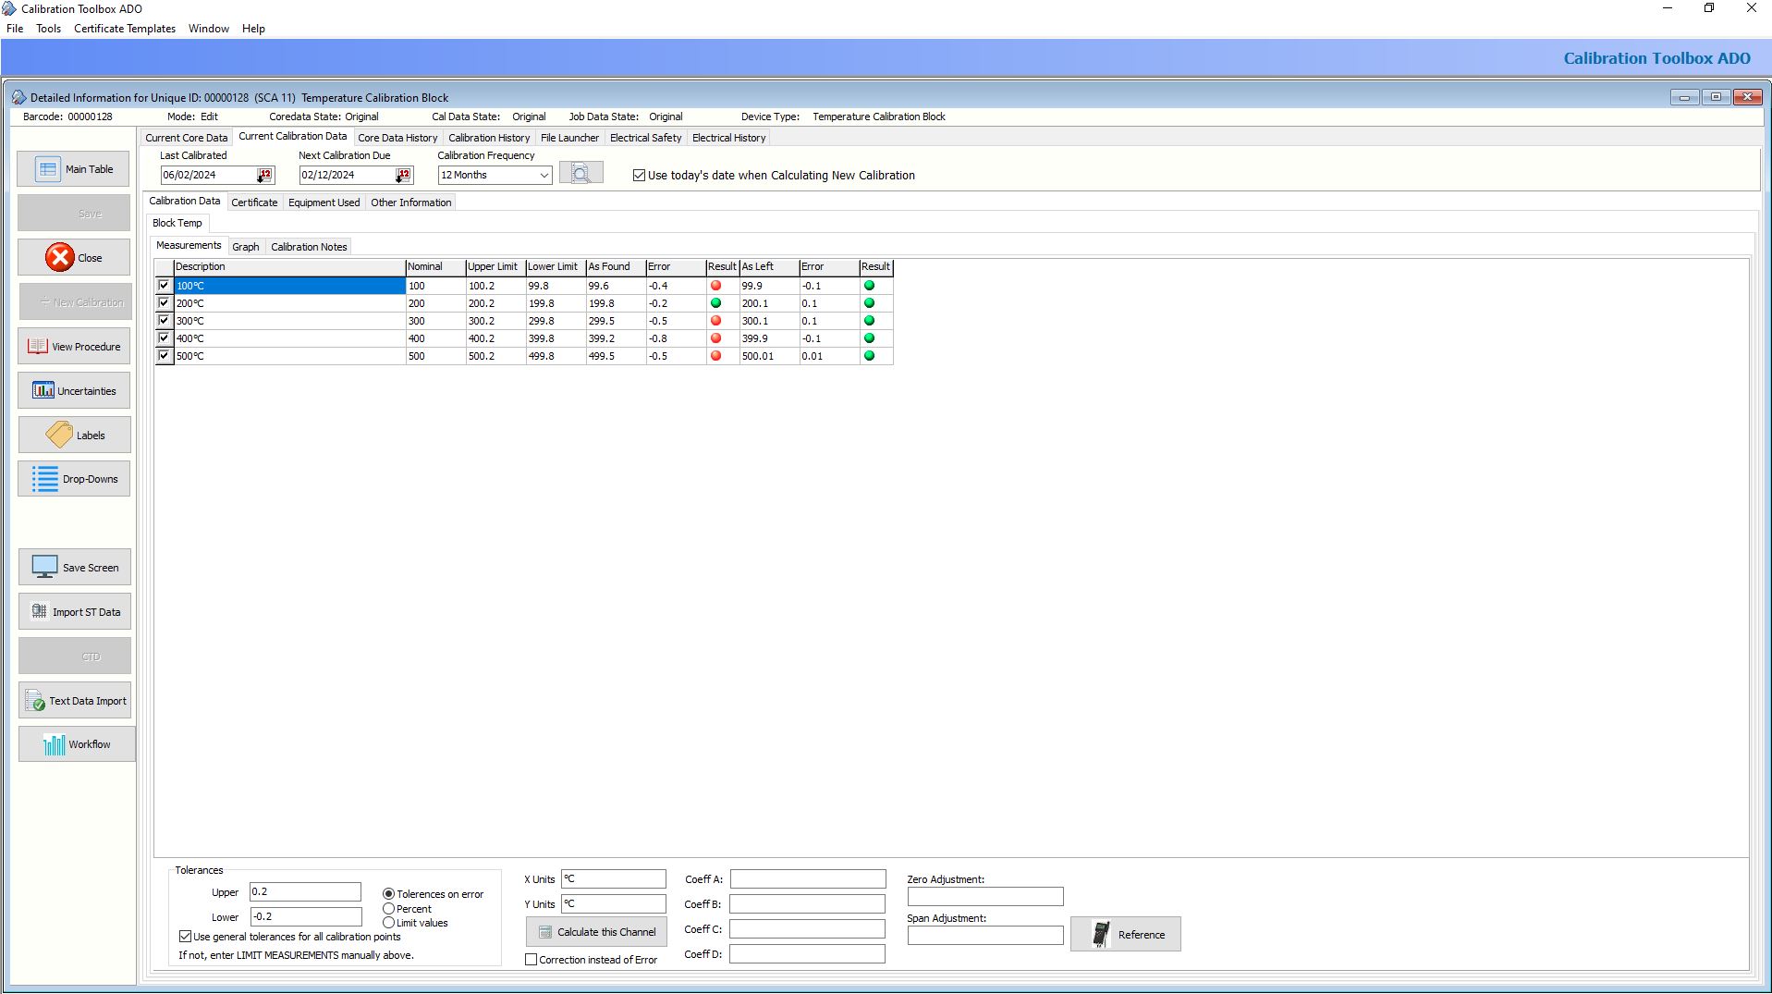The height and width of the screenshot is (994, 1772).
Task: Toggle Use general tolerances checkbox
Action: pyautogui.click(x=185, y=937)
